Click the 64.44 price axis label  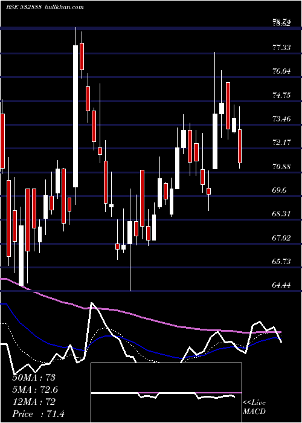(x=281, y=285)
